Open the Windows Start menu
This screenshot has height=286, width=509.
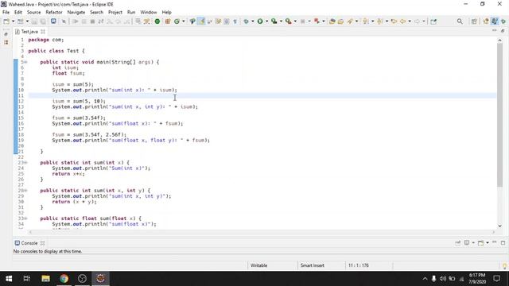click(x=9, y=279)
